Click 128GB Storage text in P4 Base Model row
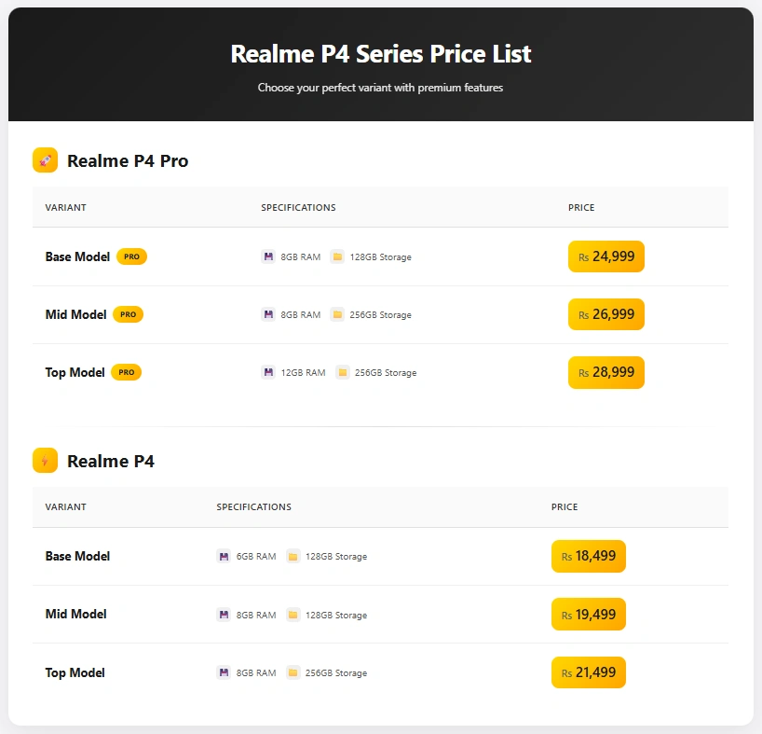762x734 pixels. tap(336, 557)
